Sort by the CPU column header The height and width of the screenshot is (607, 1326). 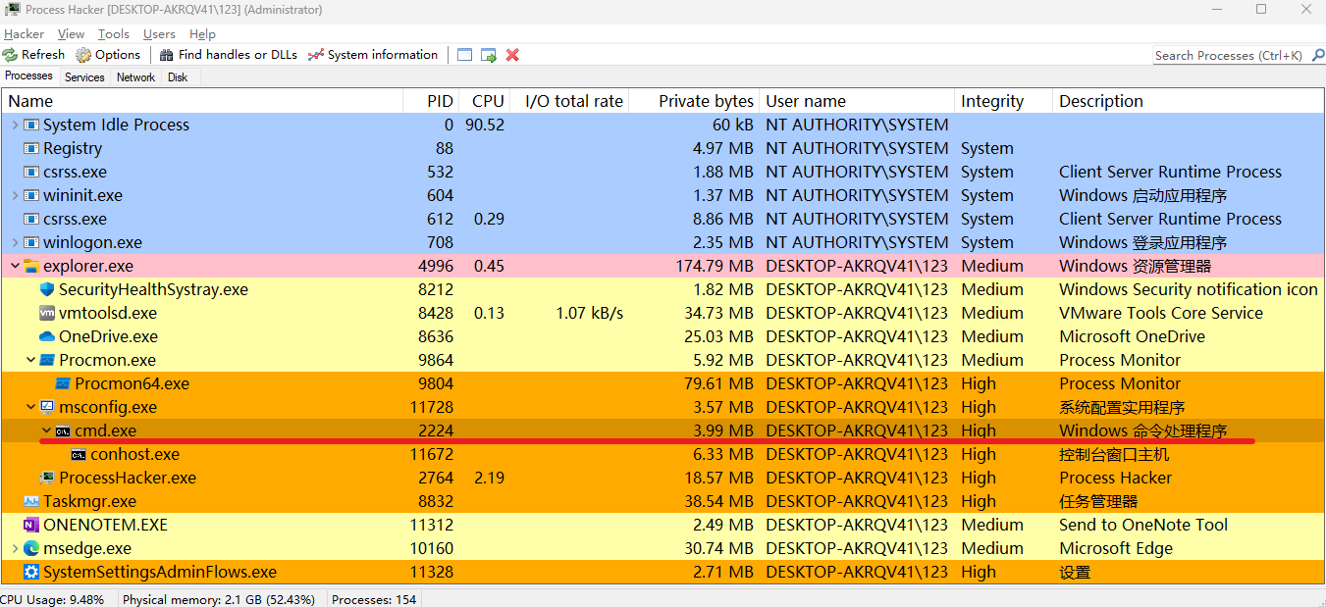485,101
